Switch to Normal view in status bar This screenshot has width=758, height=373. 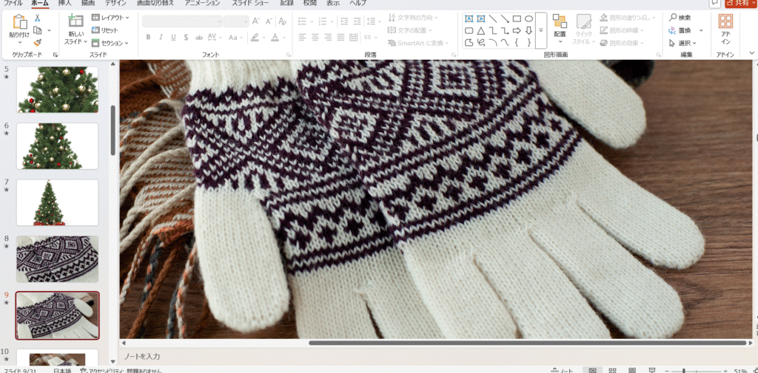pos(592,370)
